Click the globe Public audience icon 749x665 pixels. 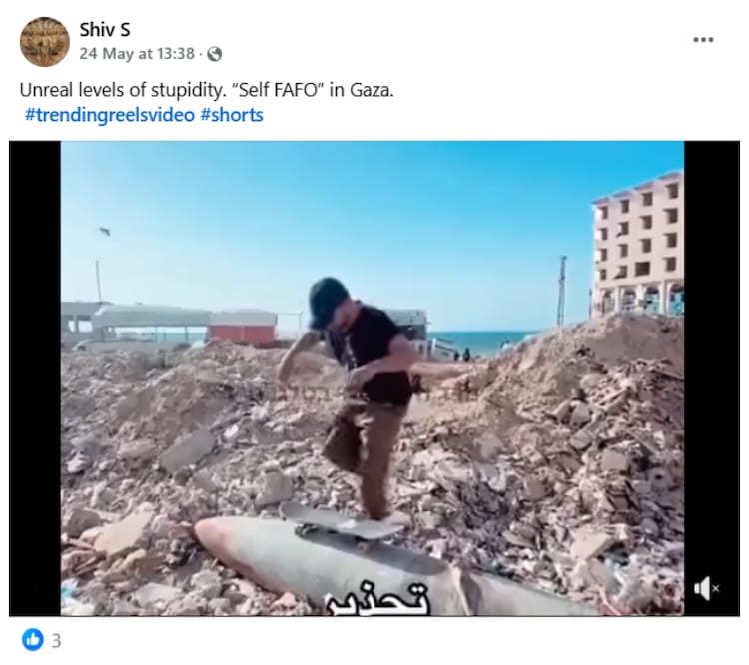coord(215,54)
